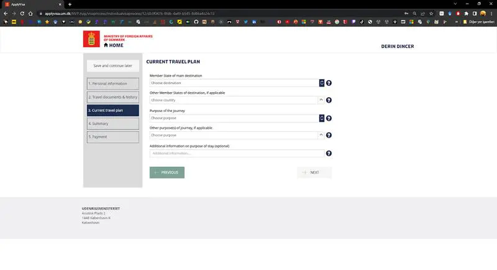The image size is (497, 270).
Task: Click blue arrow button of Purpose of journey
Action: 322,118
